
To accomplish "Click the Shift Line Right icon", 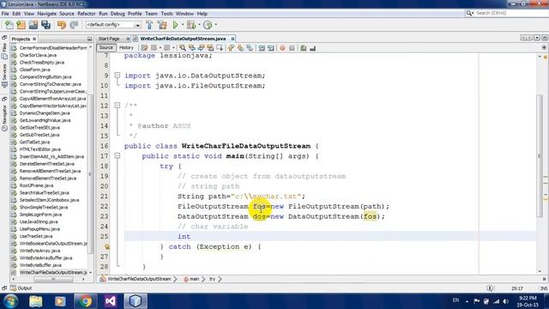I will click(271, 48).
